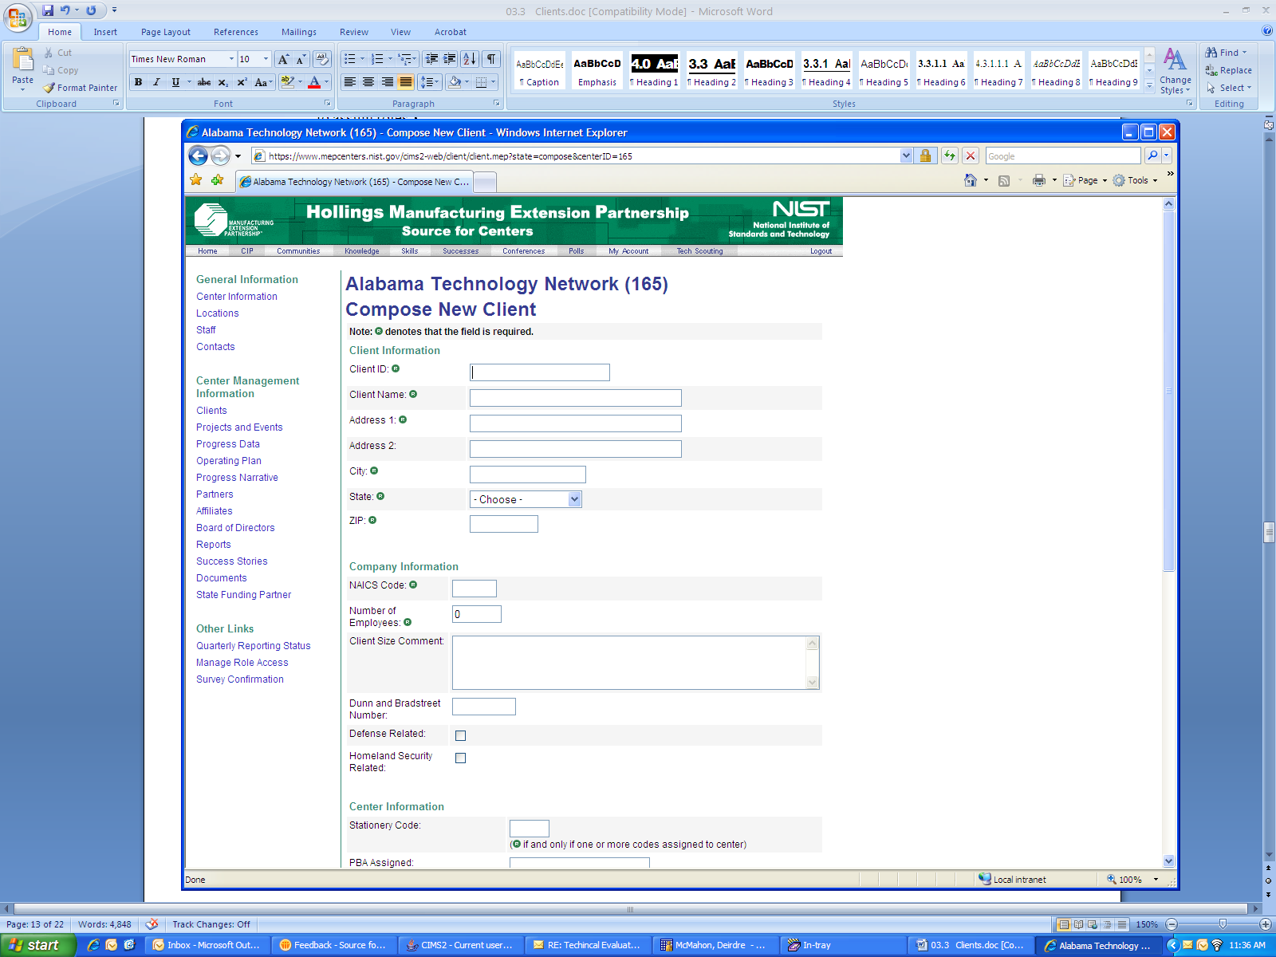Switch to Full Screen Reading view

tap(1078, 924)
